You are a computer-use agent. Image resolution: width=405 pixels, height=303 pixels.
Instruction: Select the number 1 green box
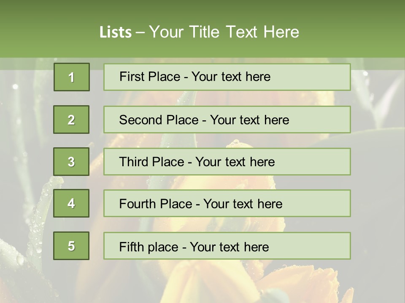71,77
